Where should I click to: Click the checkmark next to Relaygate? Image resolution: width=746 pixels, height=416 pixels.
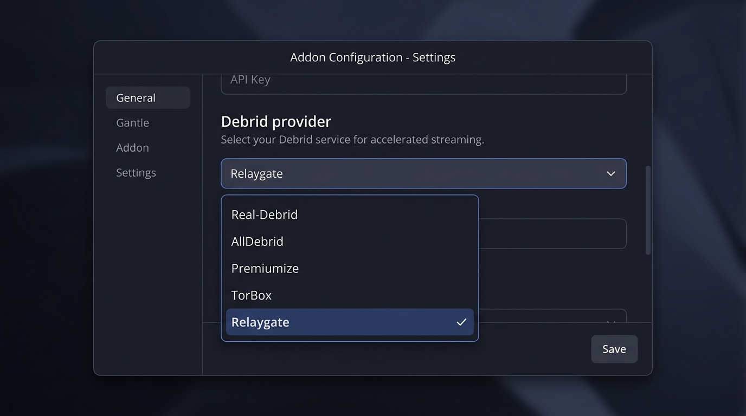click(x=461, y=322)
